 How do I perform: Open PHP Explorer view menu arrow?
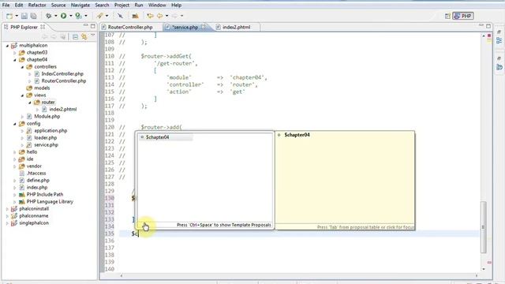(x=93, y=35)
